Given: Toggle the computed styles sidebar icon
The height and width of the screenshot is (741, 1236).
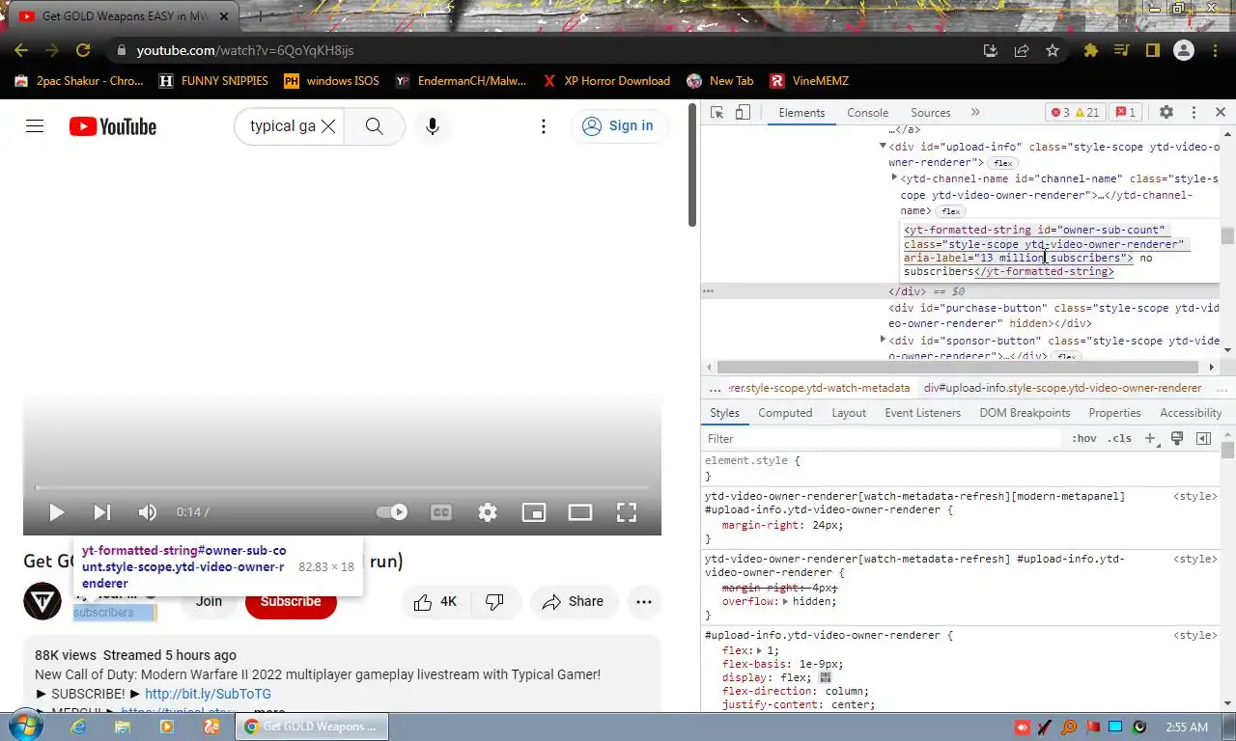Looking at the screenshot, I should pyautogui.click(x=1203, y=439).
